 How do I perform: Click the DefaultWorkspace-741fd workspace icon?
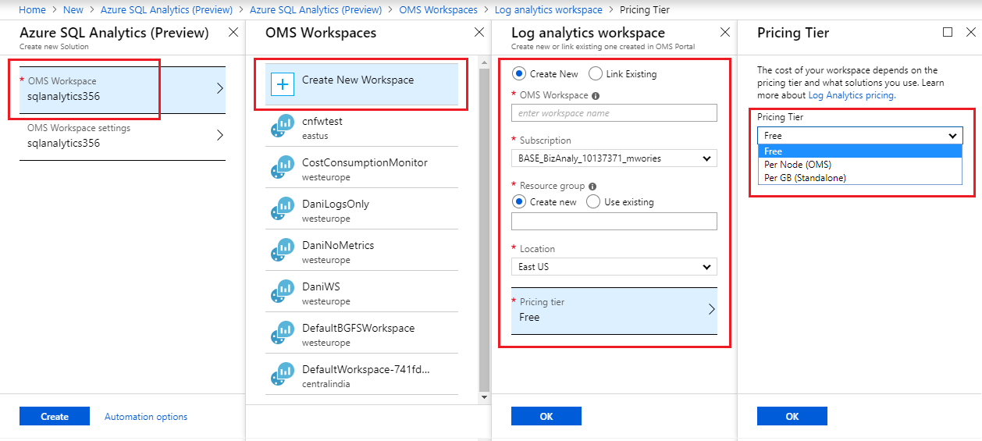pyautogui.click(x=281, y=375)
